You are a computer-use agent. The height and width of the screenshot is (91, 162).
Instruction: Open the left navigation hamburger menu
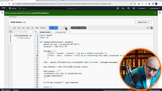(2, 13)
